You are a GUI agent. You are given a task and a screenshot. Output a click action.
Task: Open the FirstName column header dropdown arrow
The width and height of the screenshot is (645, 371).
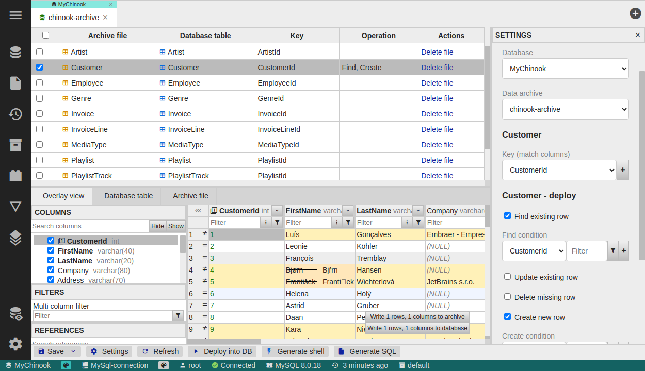(348, 211)
